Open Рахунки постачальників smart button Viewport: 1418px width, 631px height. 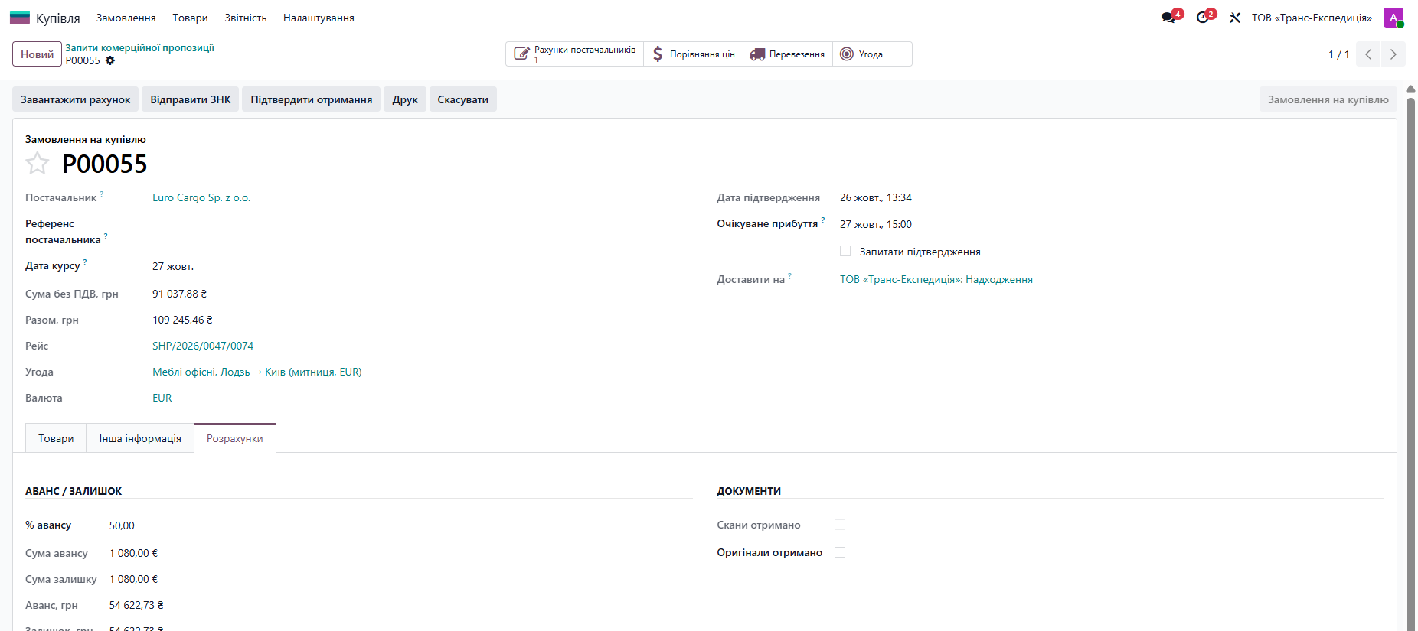(575, 54)
